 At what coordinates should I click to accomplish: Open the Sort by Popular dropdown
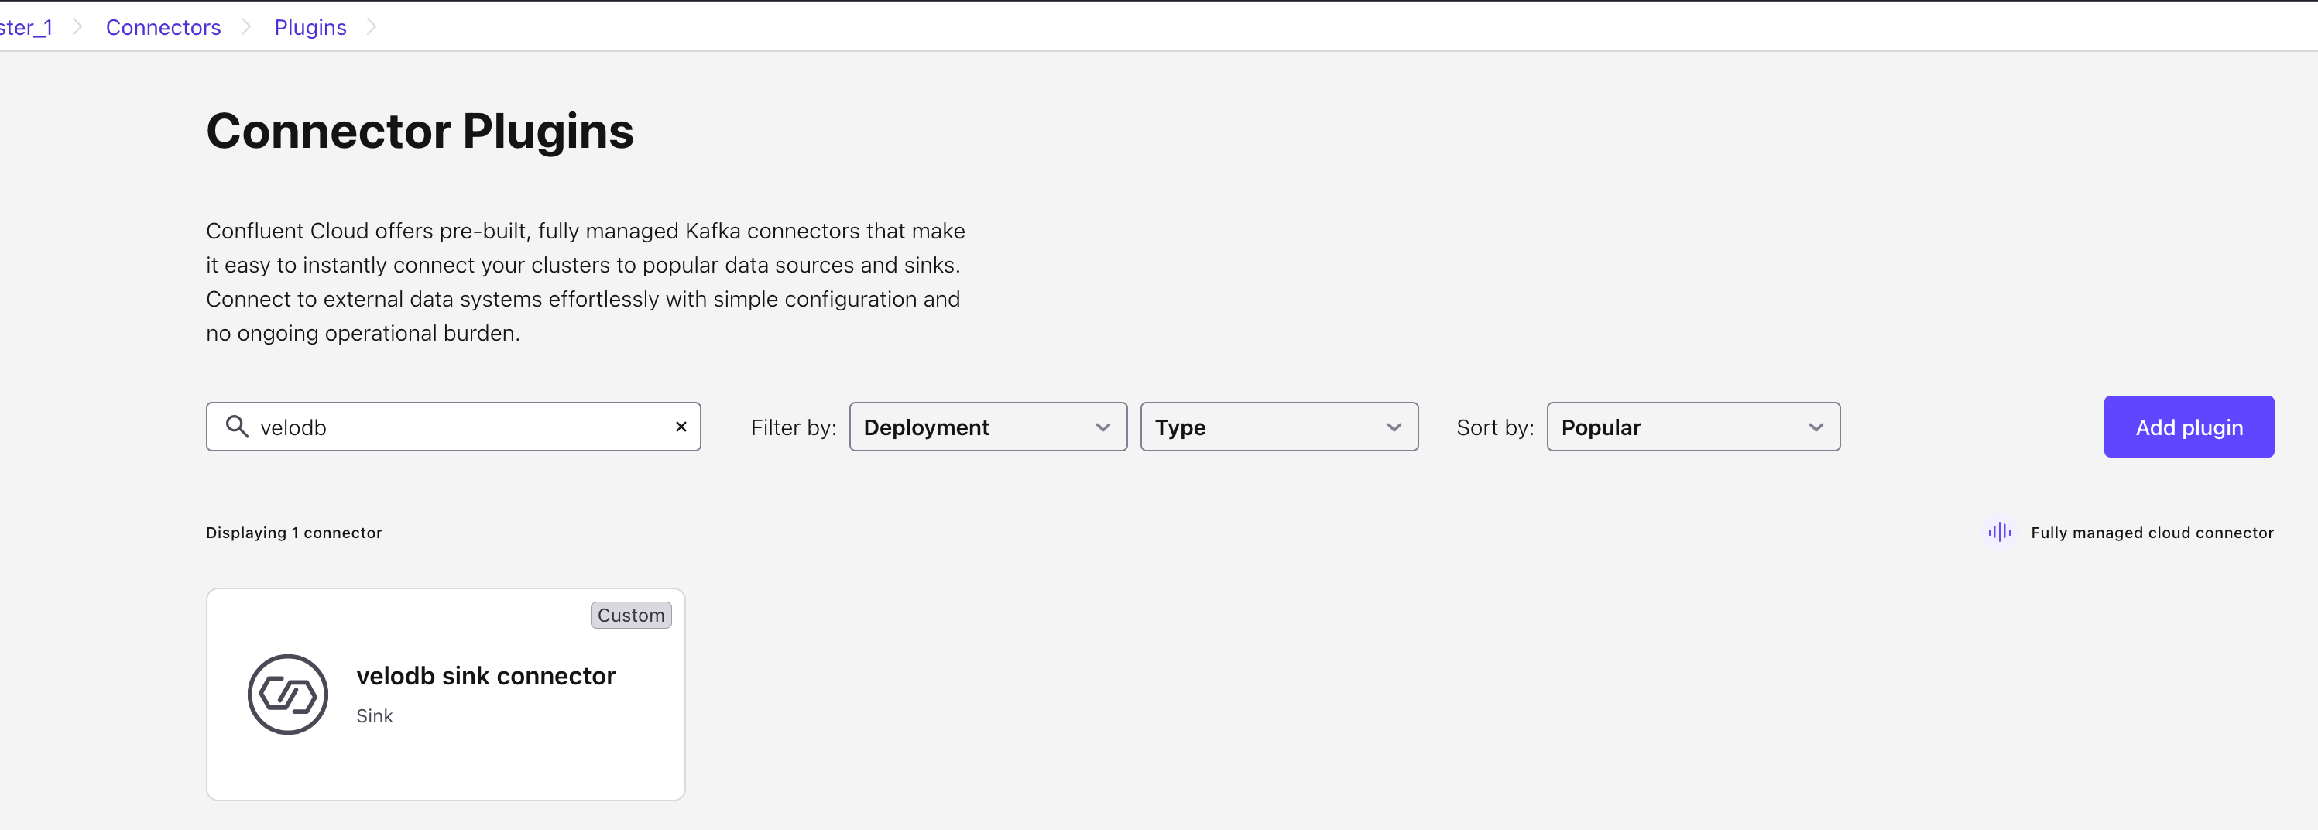click(x=1692, y=427)
